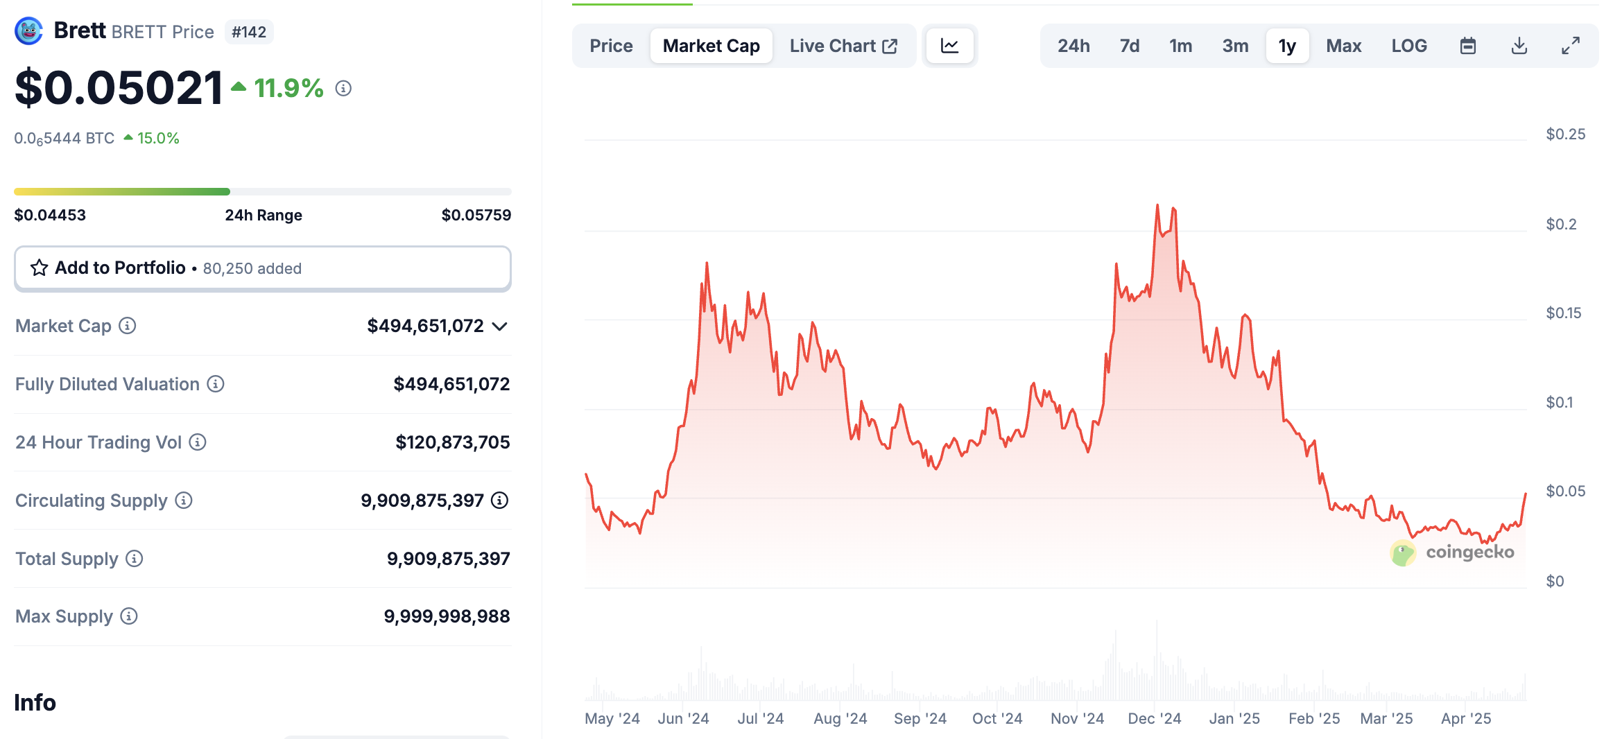Screen dimensions: 1613x739
Task: Add Brett to Portfolio
Action: point(263,268)
